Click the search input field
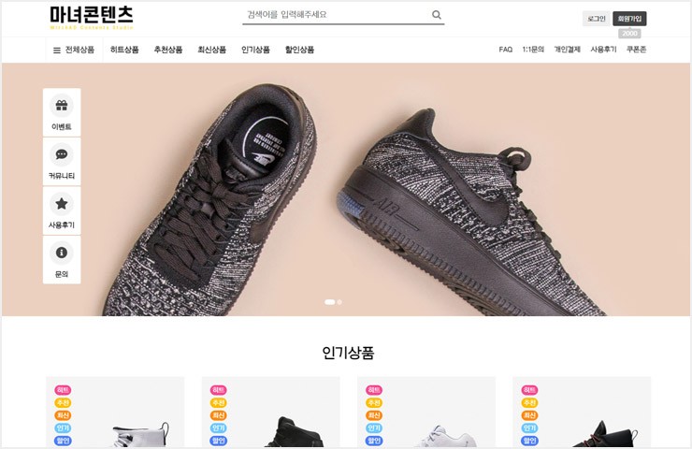Image resolution: width=692 pixels, height=449 pixels. click(338, 15)
